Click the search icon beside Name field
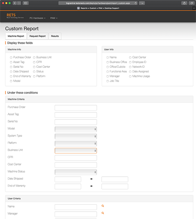Screen dimensions: 196x219 (103, 206)
